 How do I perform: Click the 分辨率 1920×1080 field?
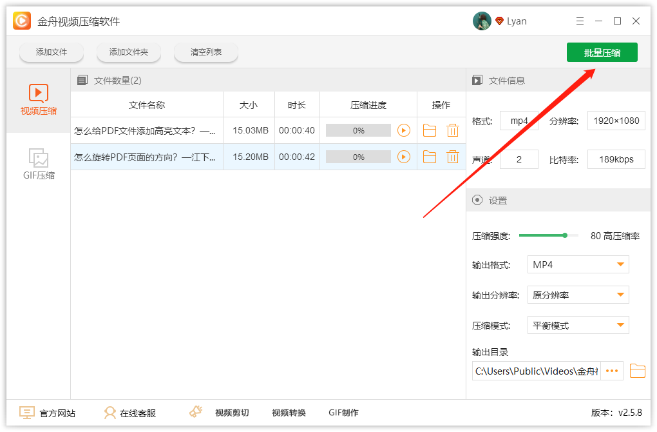tap(616, 121)
